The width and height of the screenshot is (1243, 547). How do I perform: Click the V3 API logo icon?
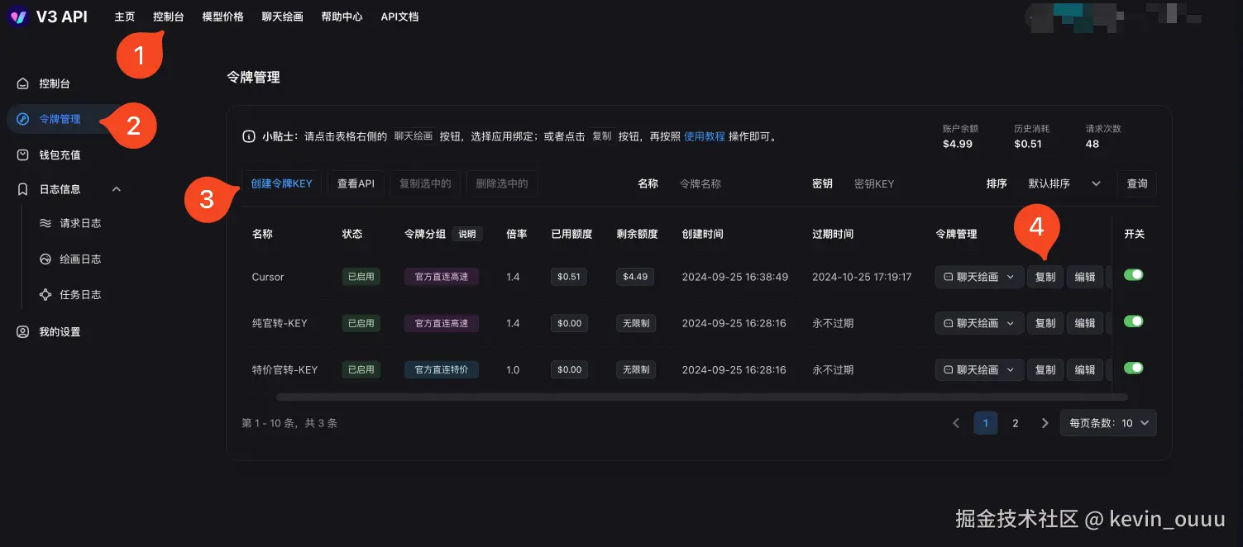18,17
